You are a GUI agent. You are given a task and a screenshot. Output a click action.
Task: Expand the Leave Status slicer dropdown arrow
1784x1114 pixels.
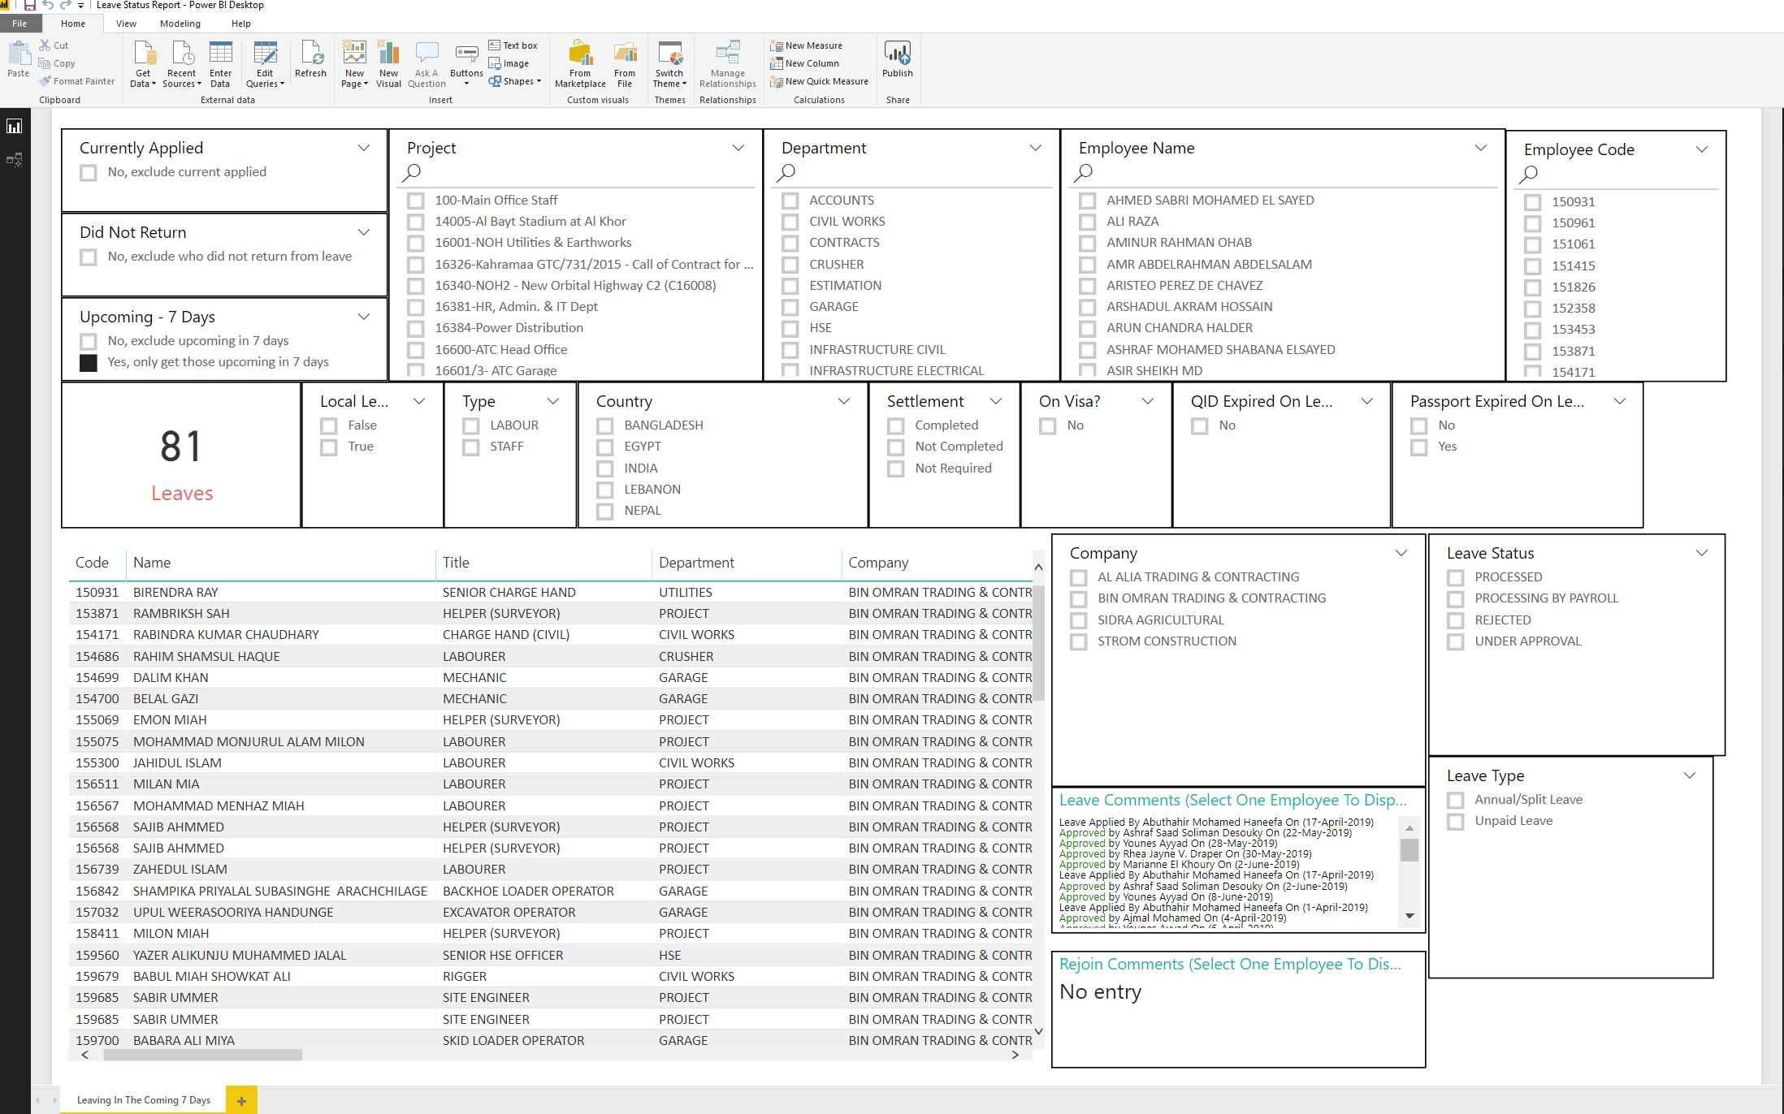pyautogui.click(x=1701, y=553)
